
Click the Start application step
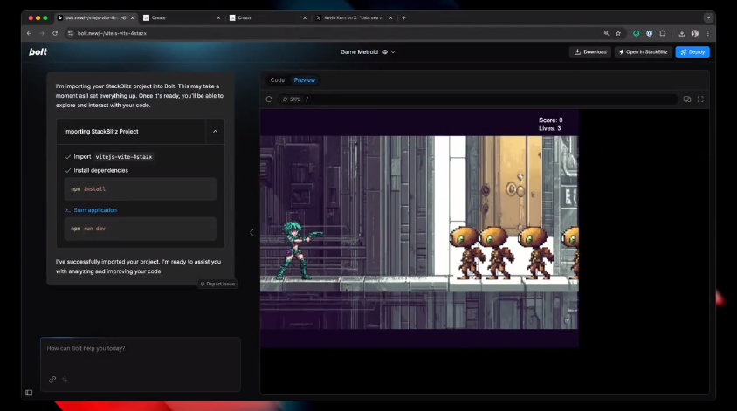(x=95, y=210)
